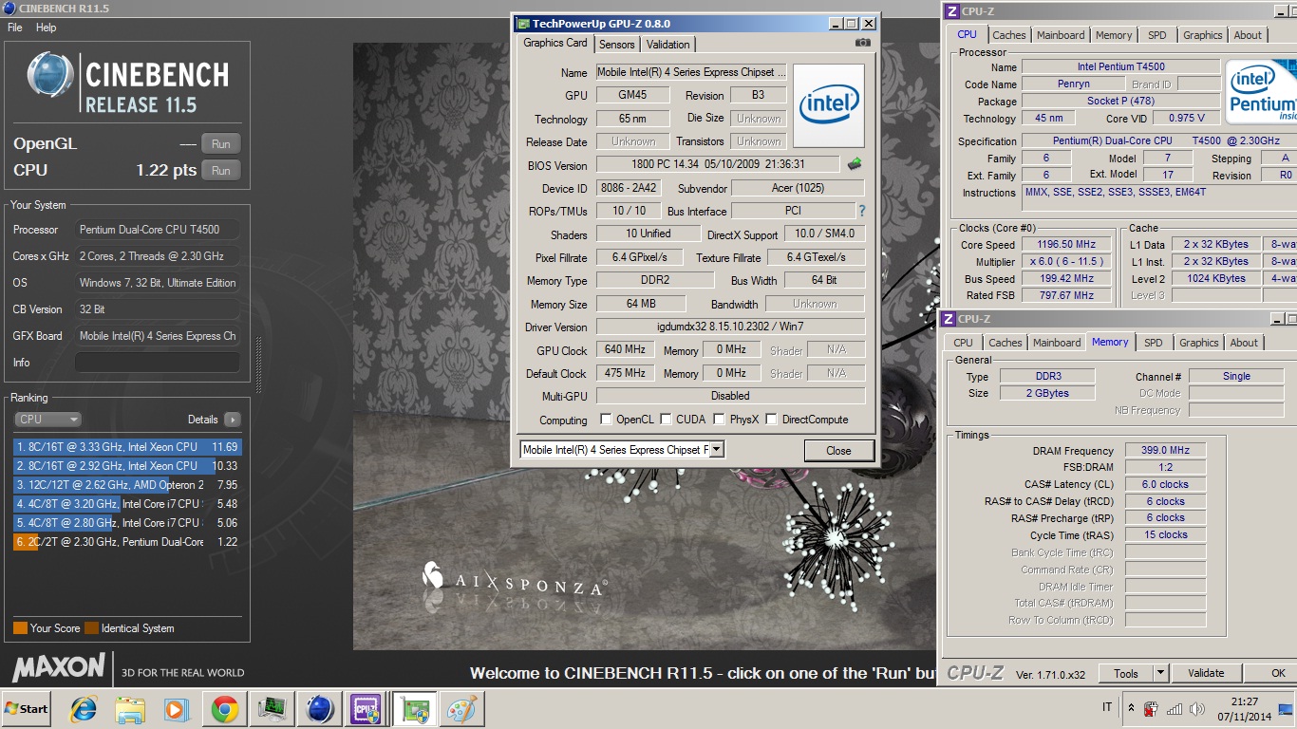Open the GPU selection dropdown in GPU-Z
The image size is (1297, 729).
[717, 450]
